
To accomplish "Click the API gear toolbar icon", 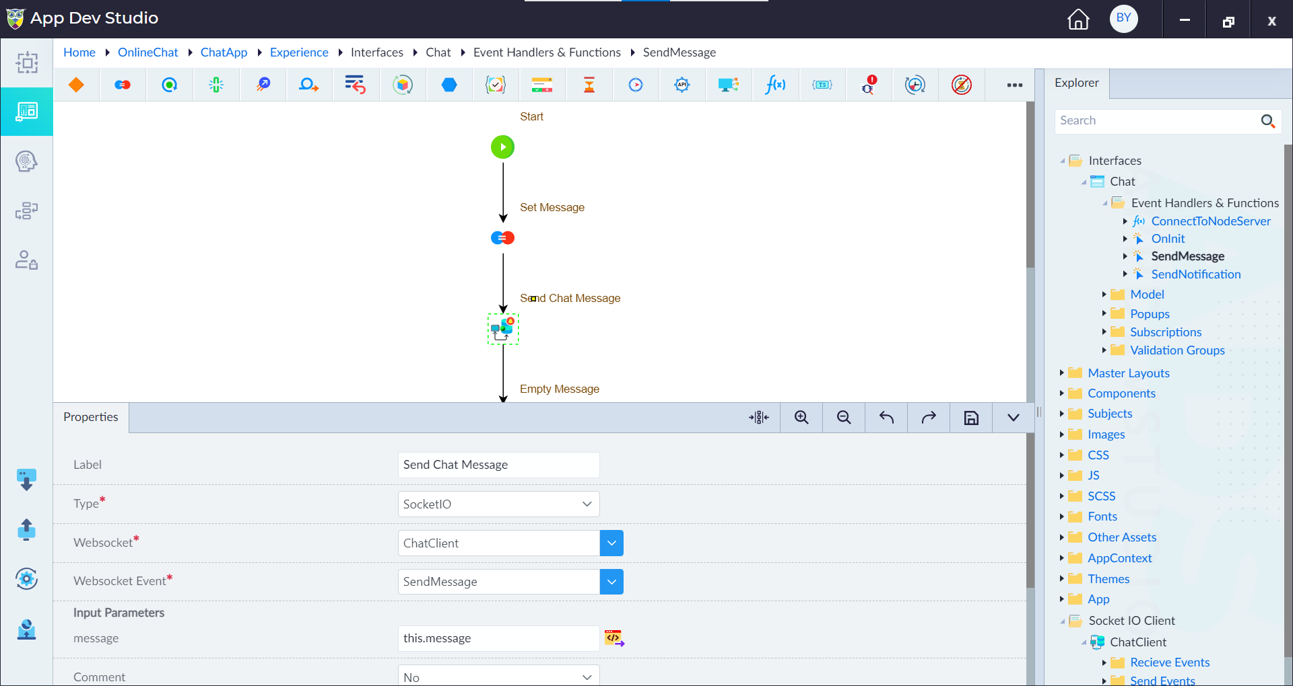I will click(x=682, y=85).
